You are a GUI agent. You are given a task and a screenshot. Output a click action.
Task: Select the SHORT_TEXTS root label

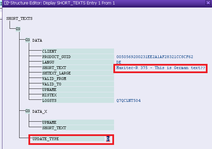19,18
